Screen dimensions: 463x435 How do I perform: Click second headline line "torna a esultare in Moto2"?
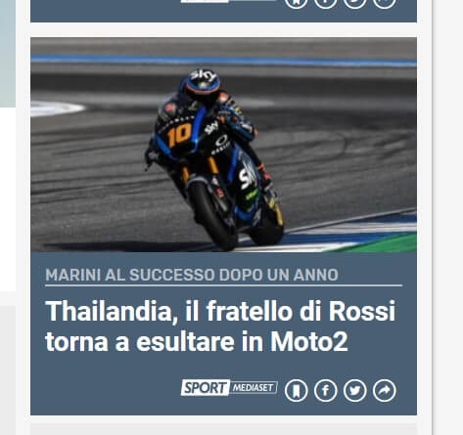click(x=197, y=341)
